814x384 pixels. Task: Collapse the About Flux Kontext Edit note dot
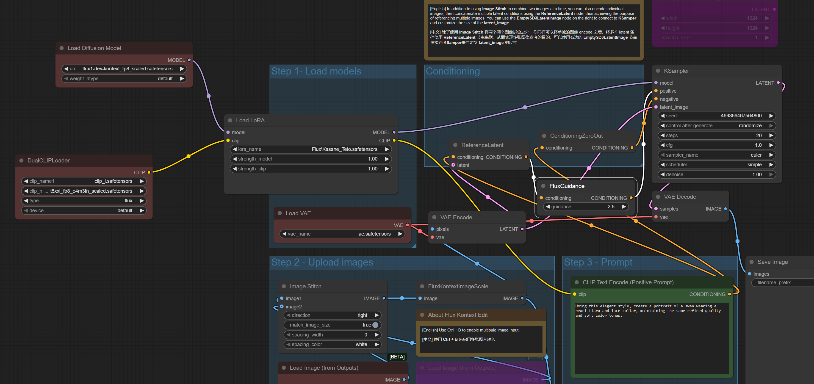(422, 315)
